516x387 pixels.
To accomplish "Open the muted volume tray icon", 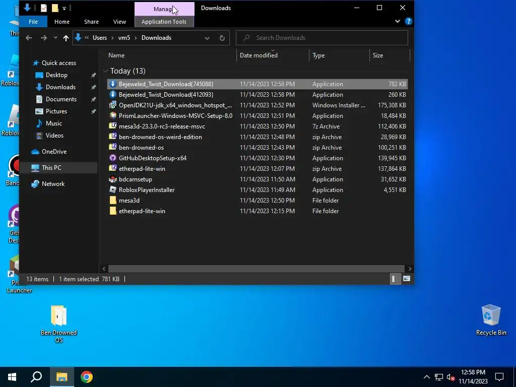I will click(x=450, y=377).
